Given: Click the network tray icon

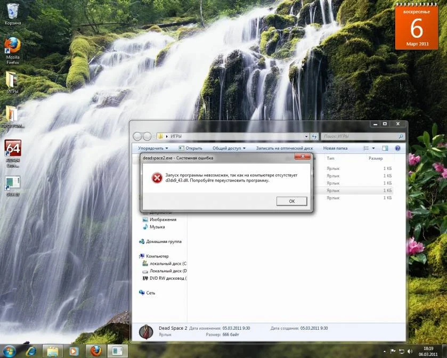Looking at the screenshot, I should 401,351.
